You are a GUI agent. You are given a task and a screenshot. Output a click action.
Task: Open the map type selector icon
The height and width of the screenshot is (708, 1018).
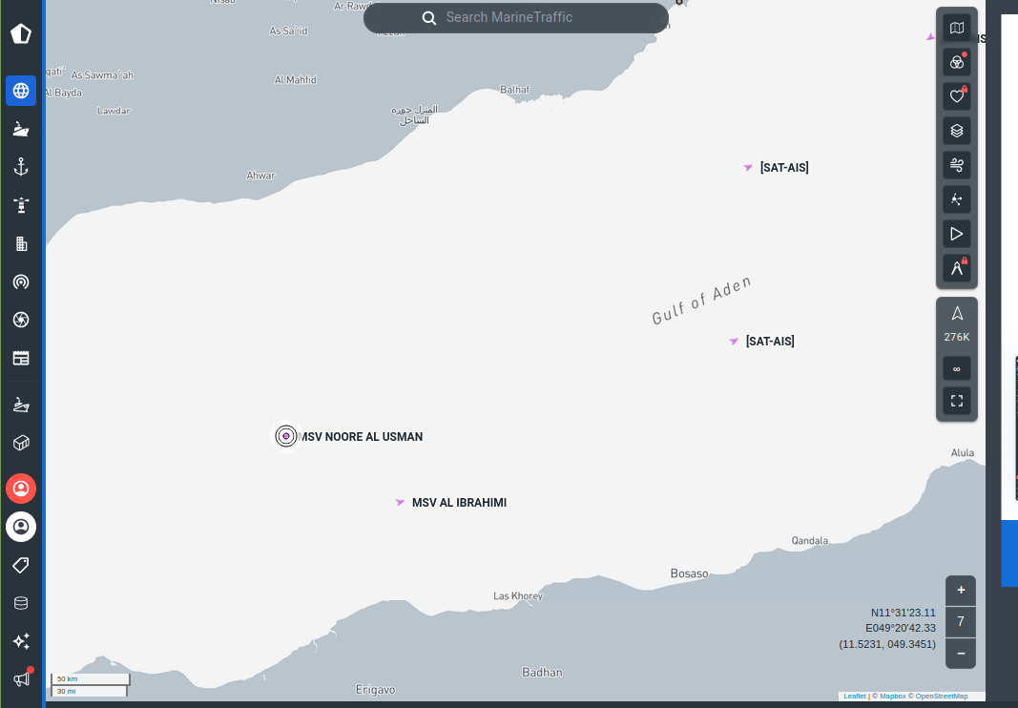pos(956,28)
